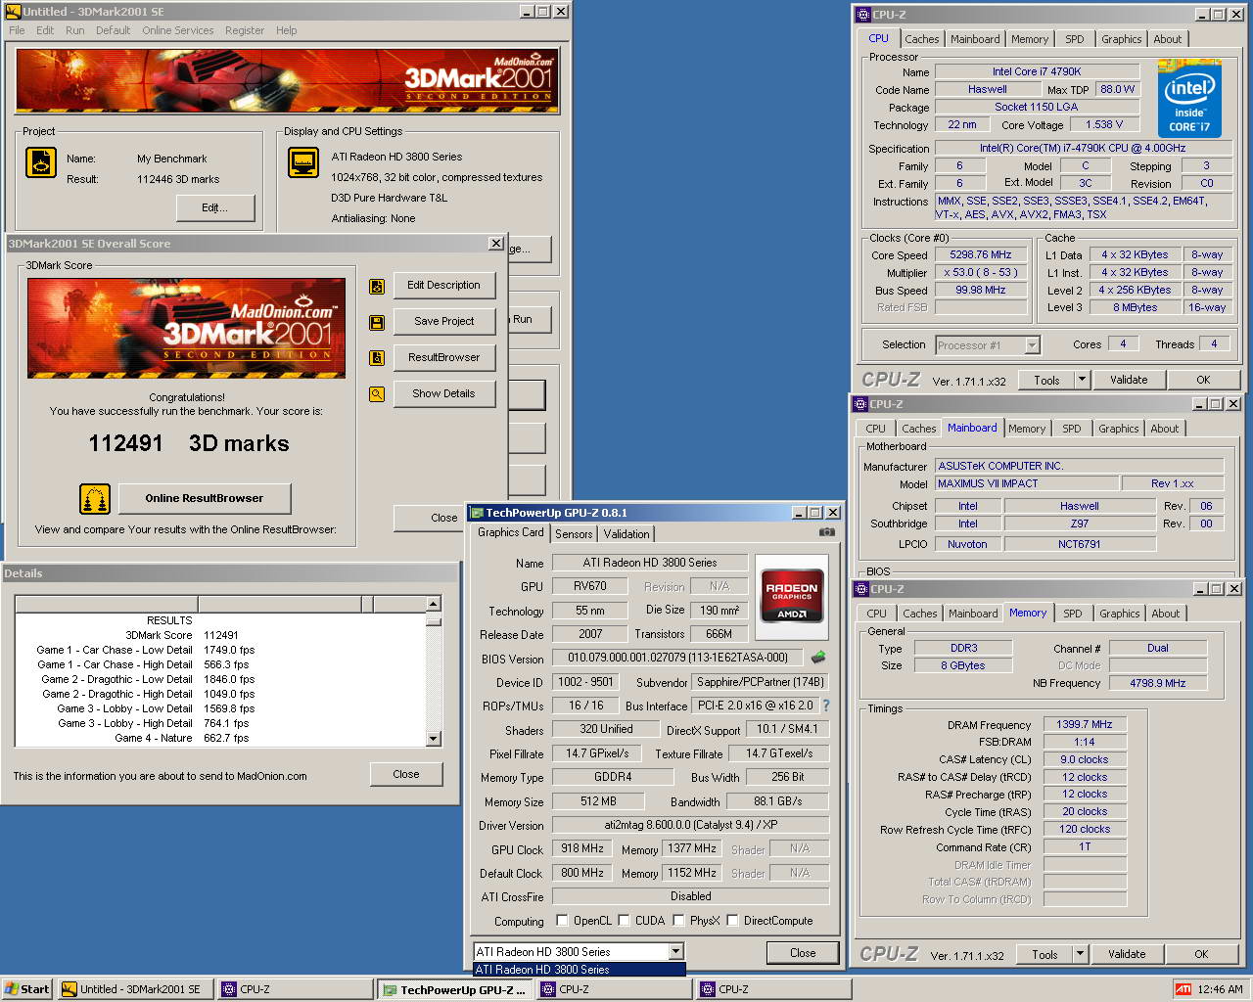
Task: Enable the PhysX checkbox
Action: pos(677,921)
